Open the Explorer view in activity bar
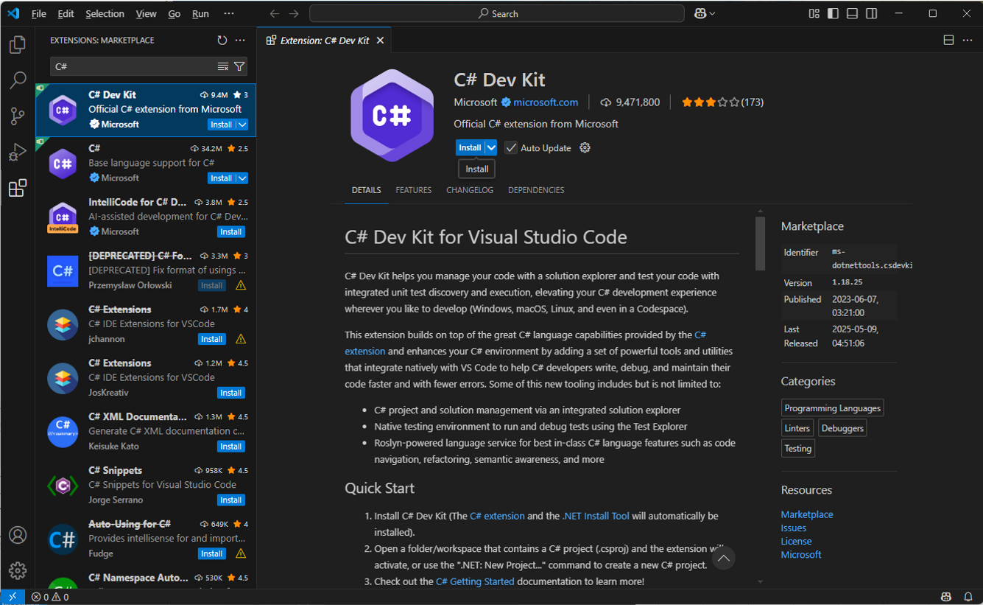The height and width of the screenshot is (605, 983). click(x=18, y=45)
